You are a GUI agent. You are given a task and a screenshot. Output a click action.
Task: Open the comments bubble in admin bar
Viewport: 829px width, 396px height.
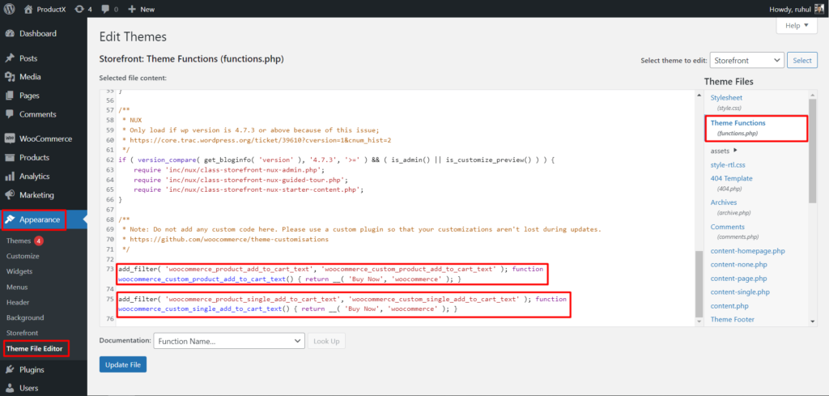coord(106,9)
